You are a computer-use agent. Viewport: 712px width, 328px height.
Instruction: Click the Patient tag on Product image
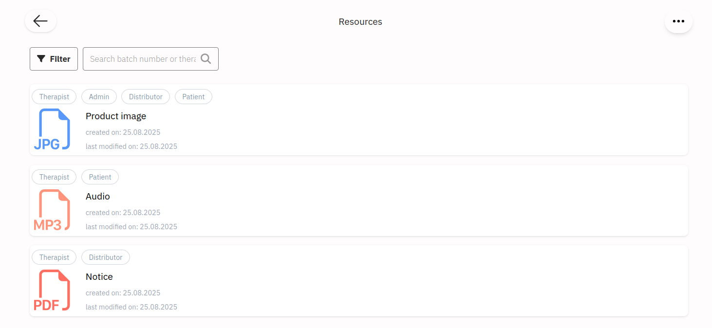pos(193,97)
